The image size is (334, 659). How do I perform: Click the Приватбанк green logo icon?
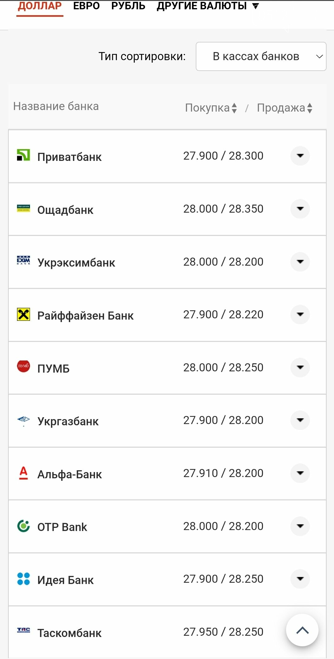point(23,155)
